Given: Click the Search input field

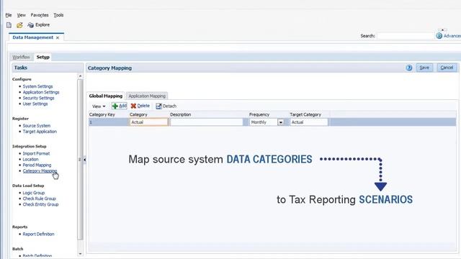Looking at the screenshot, I should (x=406, y=36).
